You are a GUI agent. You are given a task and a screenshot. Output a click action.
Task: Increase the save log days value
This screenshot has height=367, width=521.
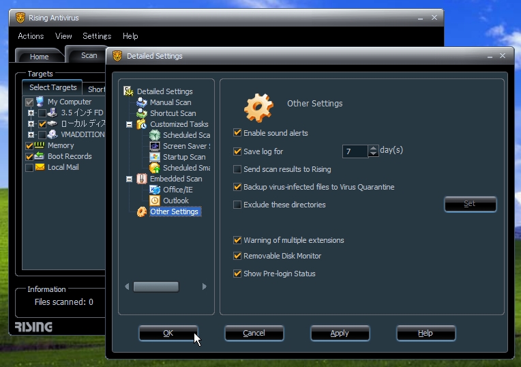pyautogui.click(x=374, y=148)
